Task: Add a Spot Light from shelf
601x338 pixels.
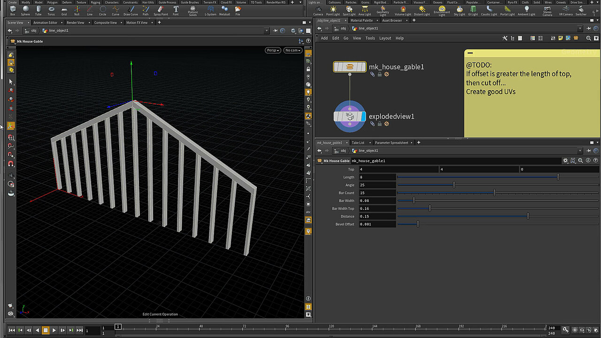Action: tap(349, 10)
